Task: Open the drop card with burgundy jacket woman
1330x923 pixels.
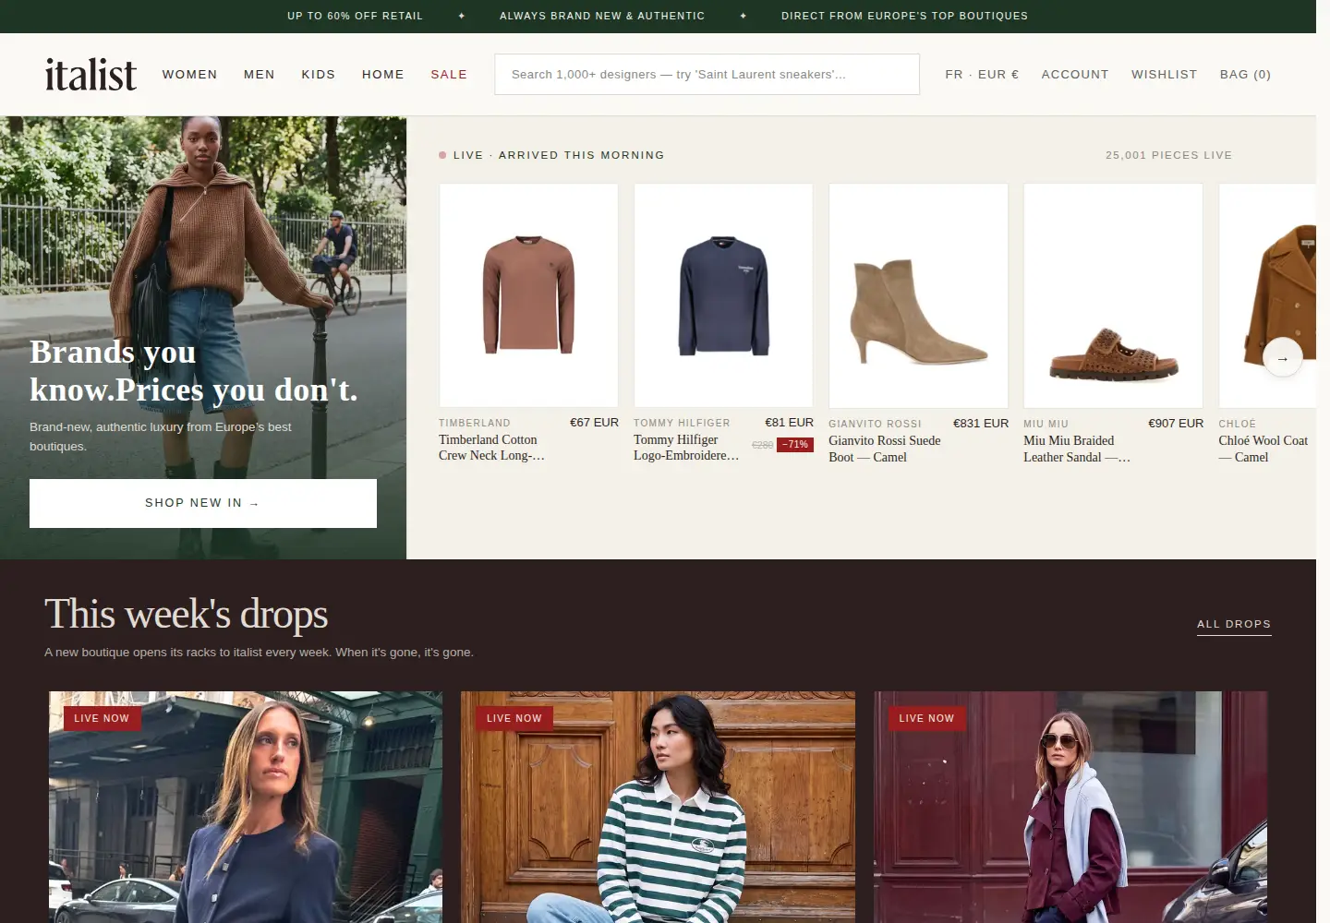Action: coord(1070,808)
